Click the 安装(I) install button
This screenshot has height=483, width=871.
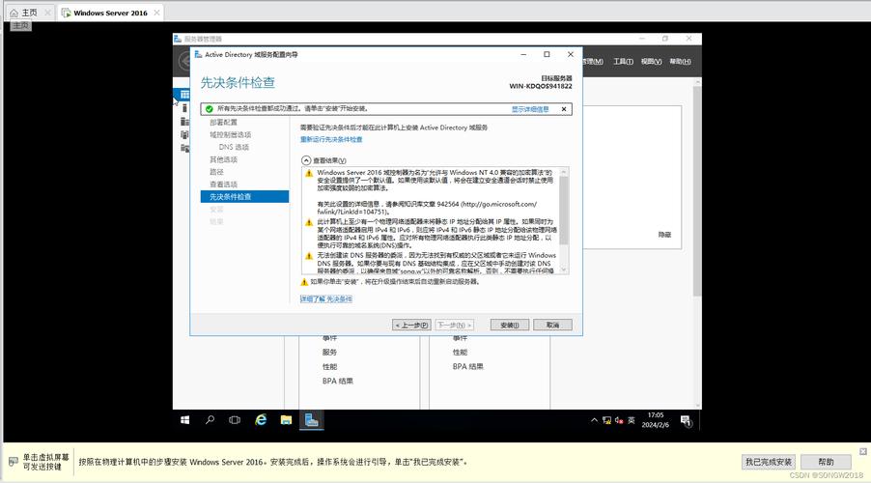click(x=510, y=325)
